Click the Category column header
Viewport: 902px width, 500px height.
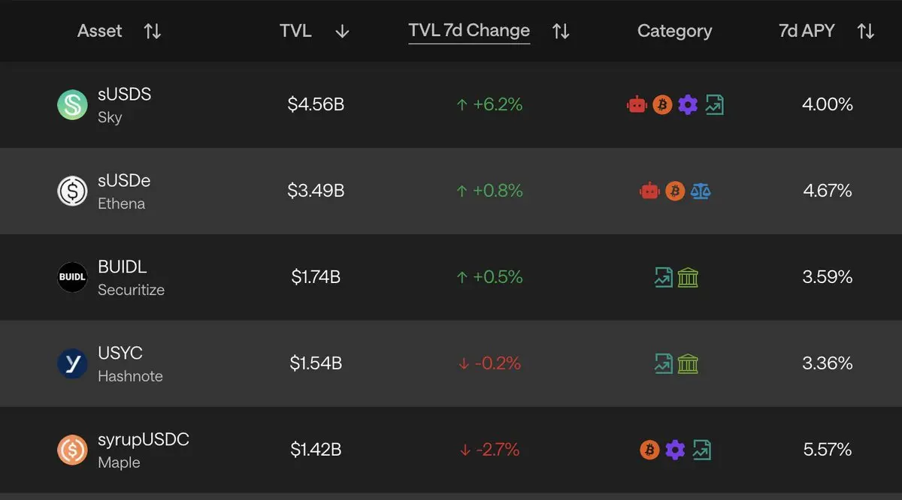[x=674, y=32]
